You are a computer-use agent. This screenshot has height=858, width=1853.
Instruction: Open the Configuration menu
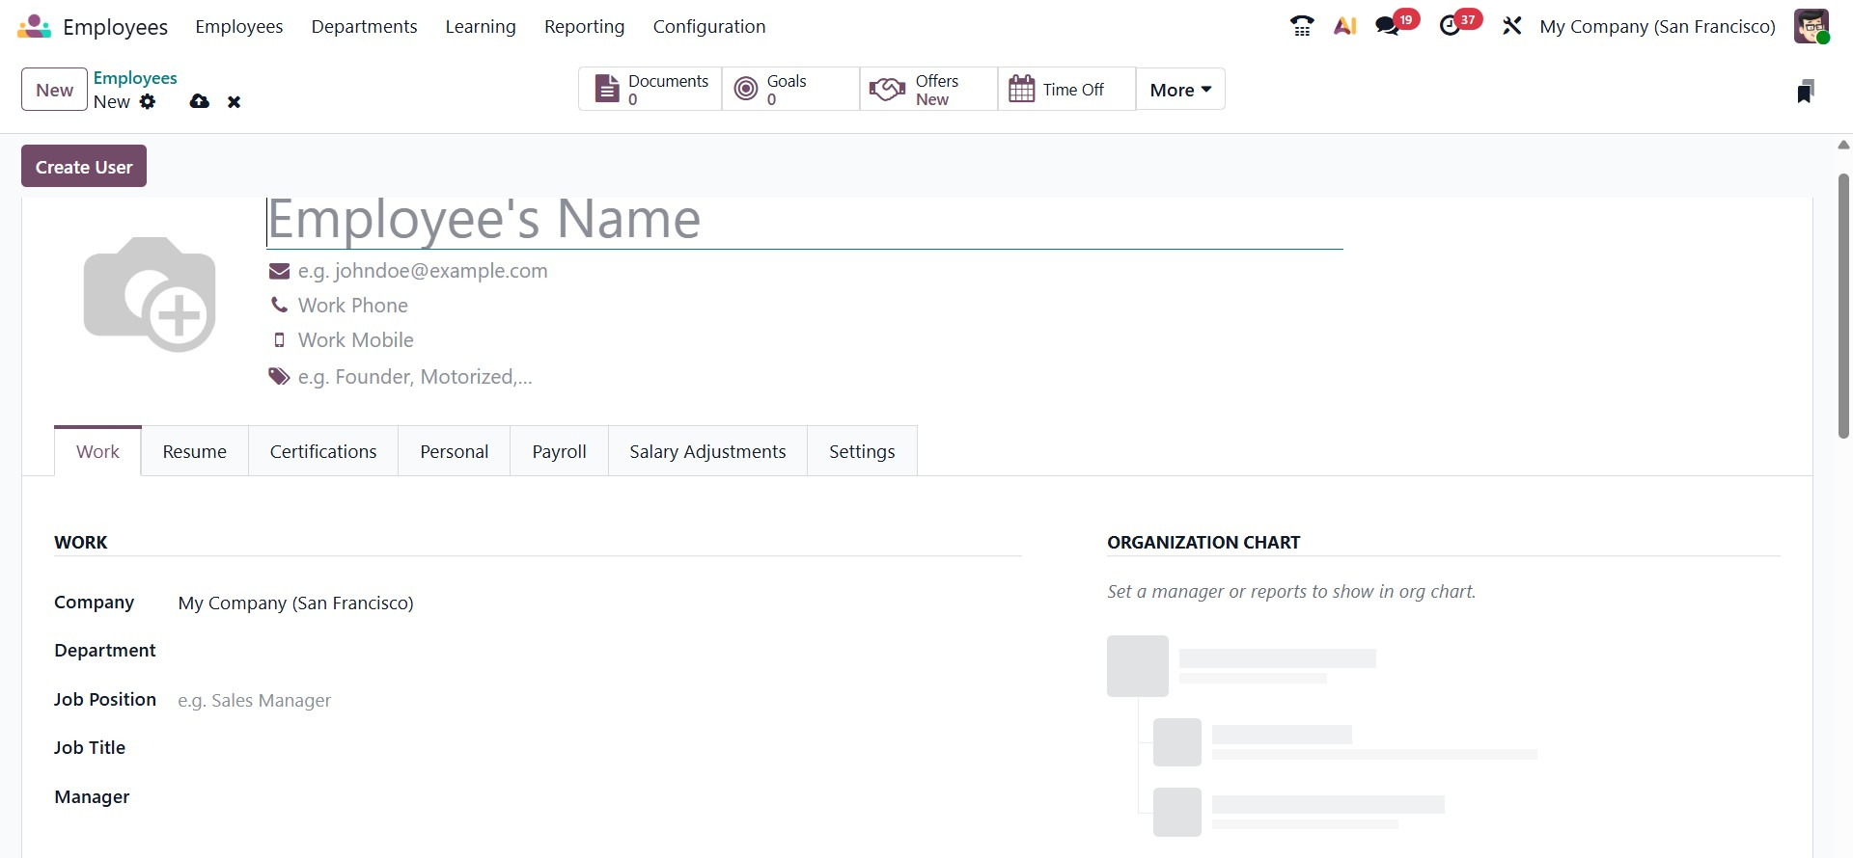(x=709, y=27)
